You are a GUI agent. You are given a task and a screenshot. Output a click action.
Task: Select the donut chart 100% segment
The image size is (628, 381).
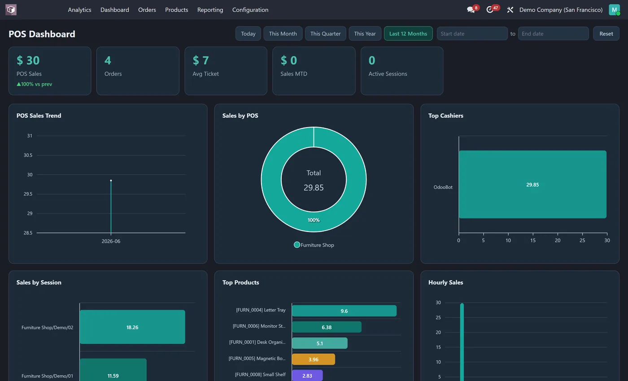[x=314, y=220]
